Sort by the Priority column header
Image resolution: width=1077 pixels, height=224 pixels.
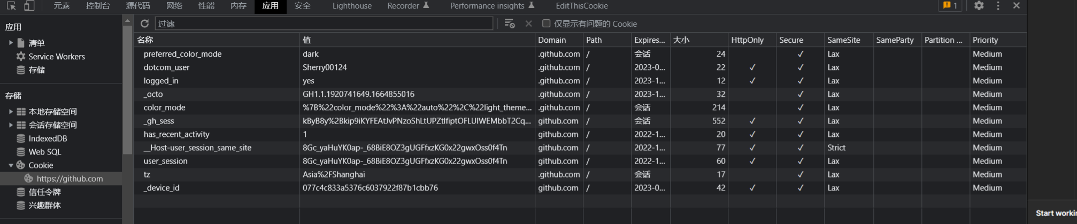coord(998,40)
